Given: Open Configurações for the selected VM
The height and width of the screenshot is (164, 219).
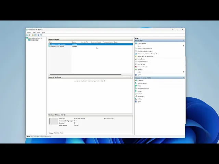Looking at the screenshot, I should (x=142, y=83).
